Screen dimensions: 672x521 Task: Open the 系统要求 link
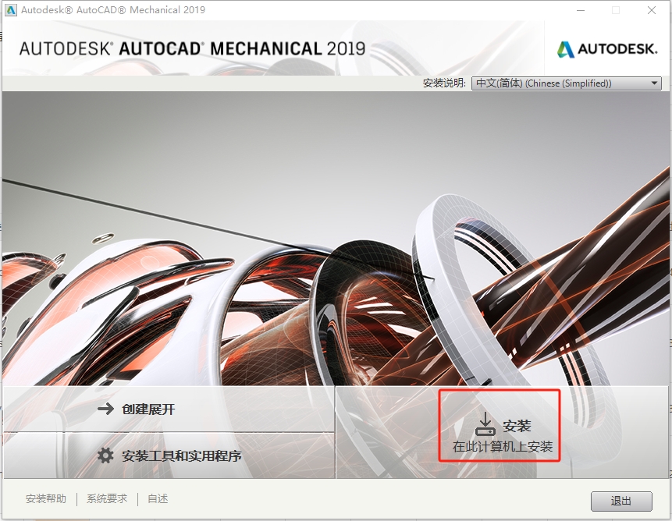pos(107,499)
